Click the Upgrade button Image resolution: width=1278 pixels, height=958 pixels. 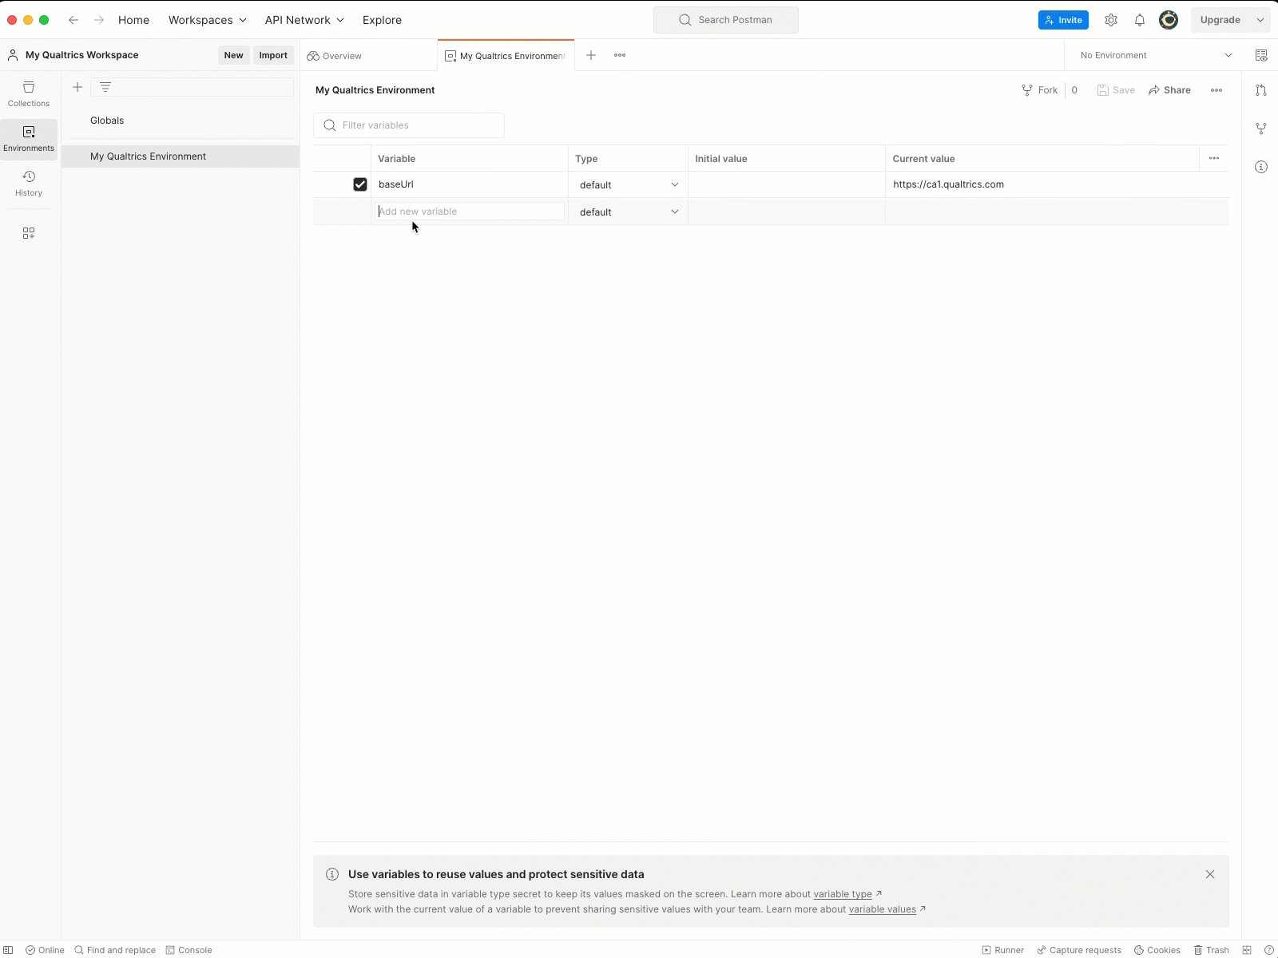(x=1220, y=20)
